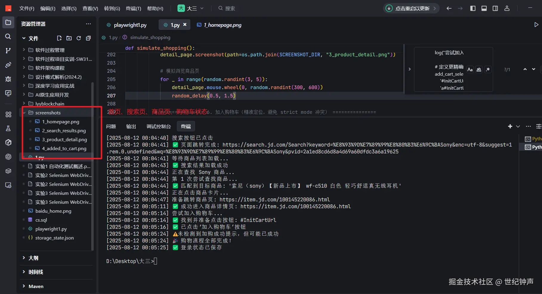This screenshot has width=542, height=294.
Task: Open terminal panel more actions
Action: [528, 126]
